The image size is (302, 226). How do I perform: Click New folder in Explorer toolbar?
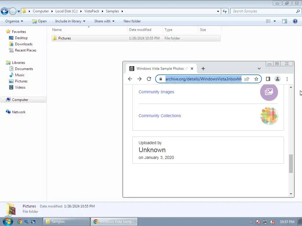[132, 21]
